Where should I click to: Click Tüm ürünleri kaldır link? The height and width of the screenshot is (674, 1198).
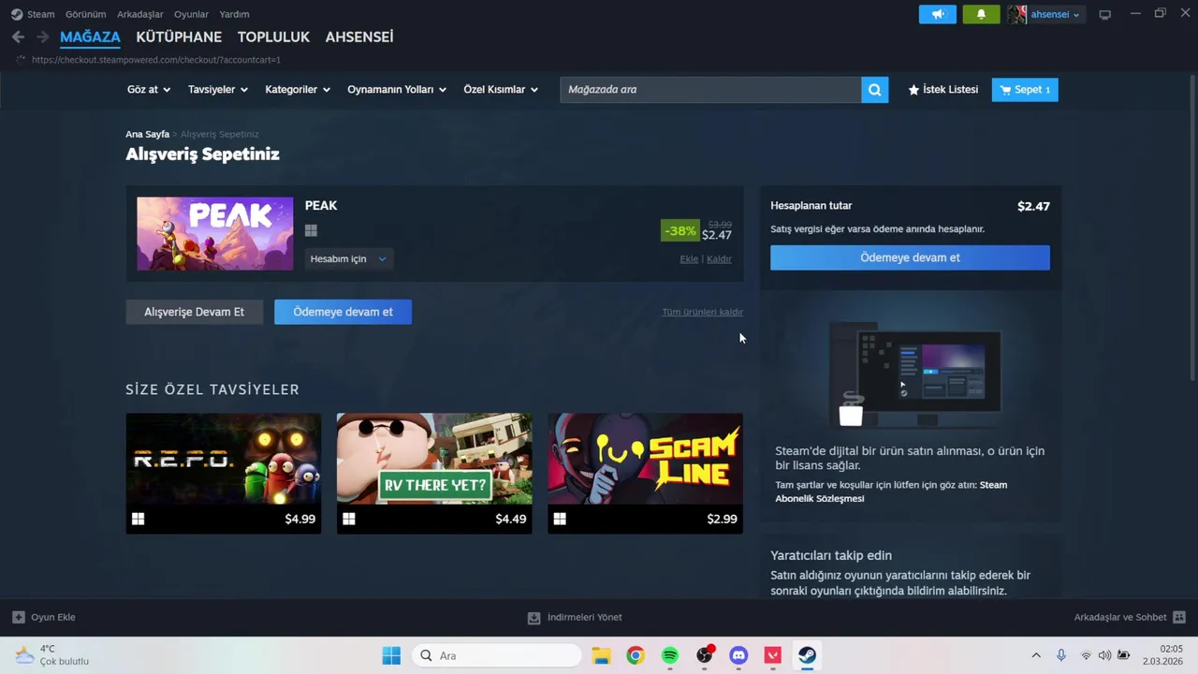click(702, 312)
